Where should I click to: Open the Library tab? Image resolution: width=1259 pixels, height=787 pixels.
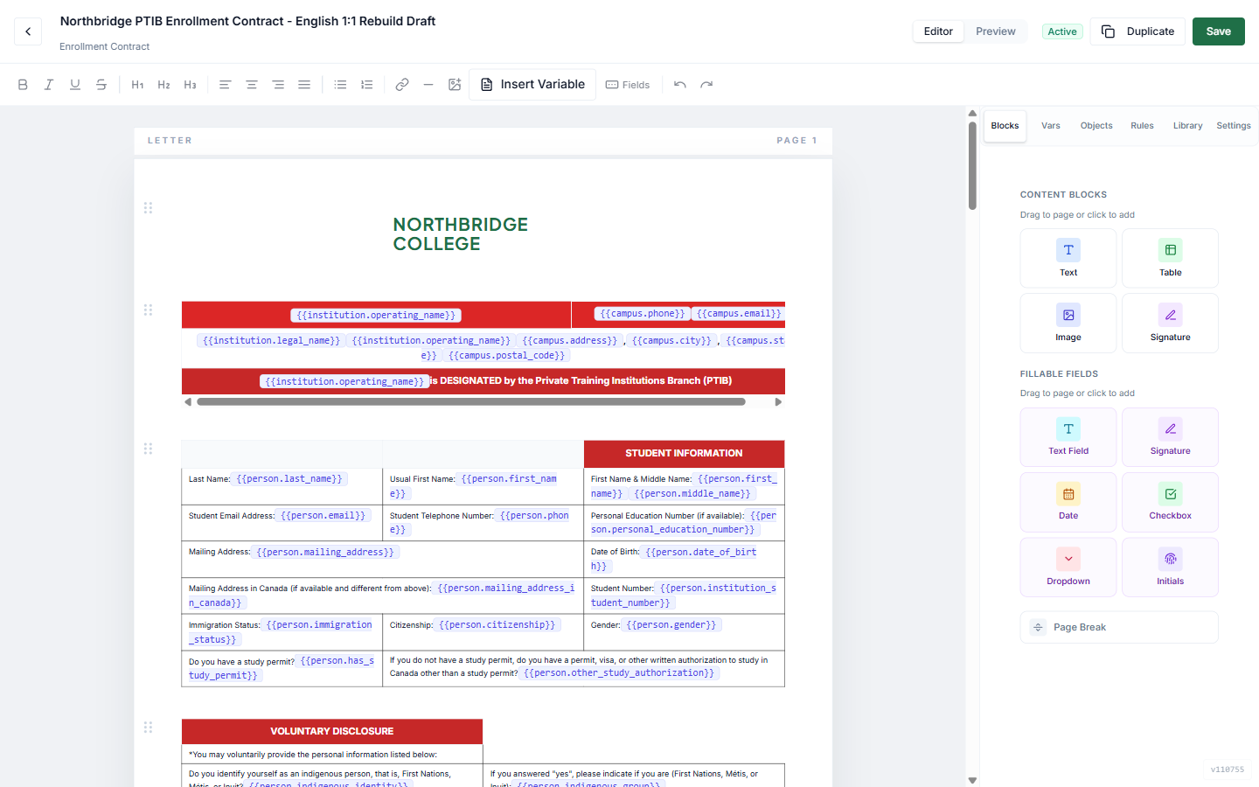(x=1187, y=126)
